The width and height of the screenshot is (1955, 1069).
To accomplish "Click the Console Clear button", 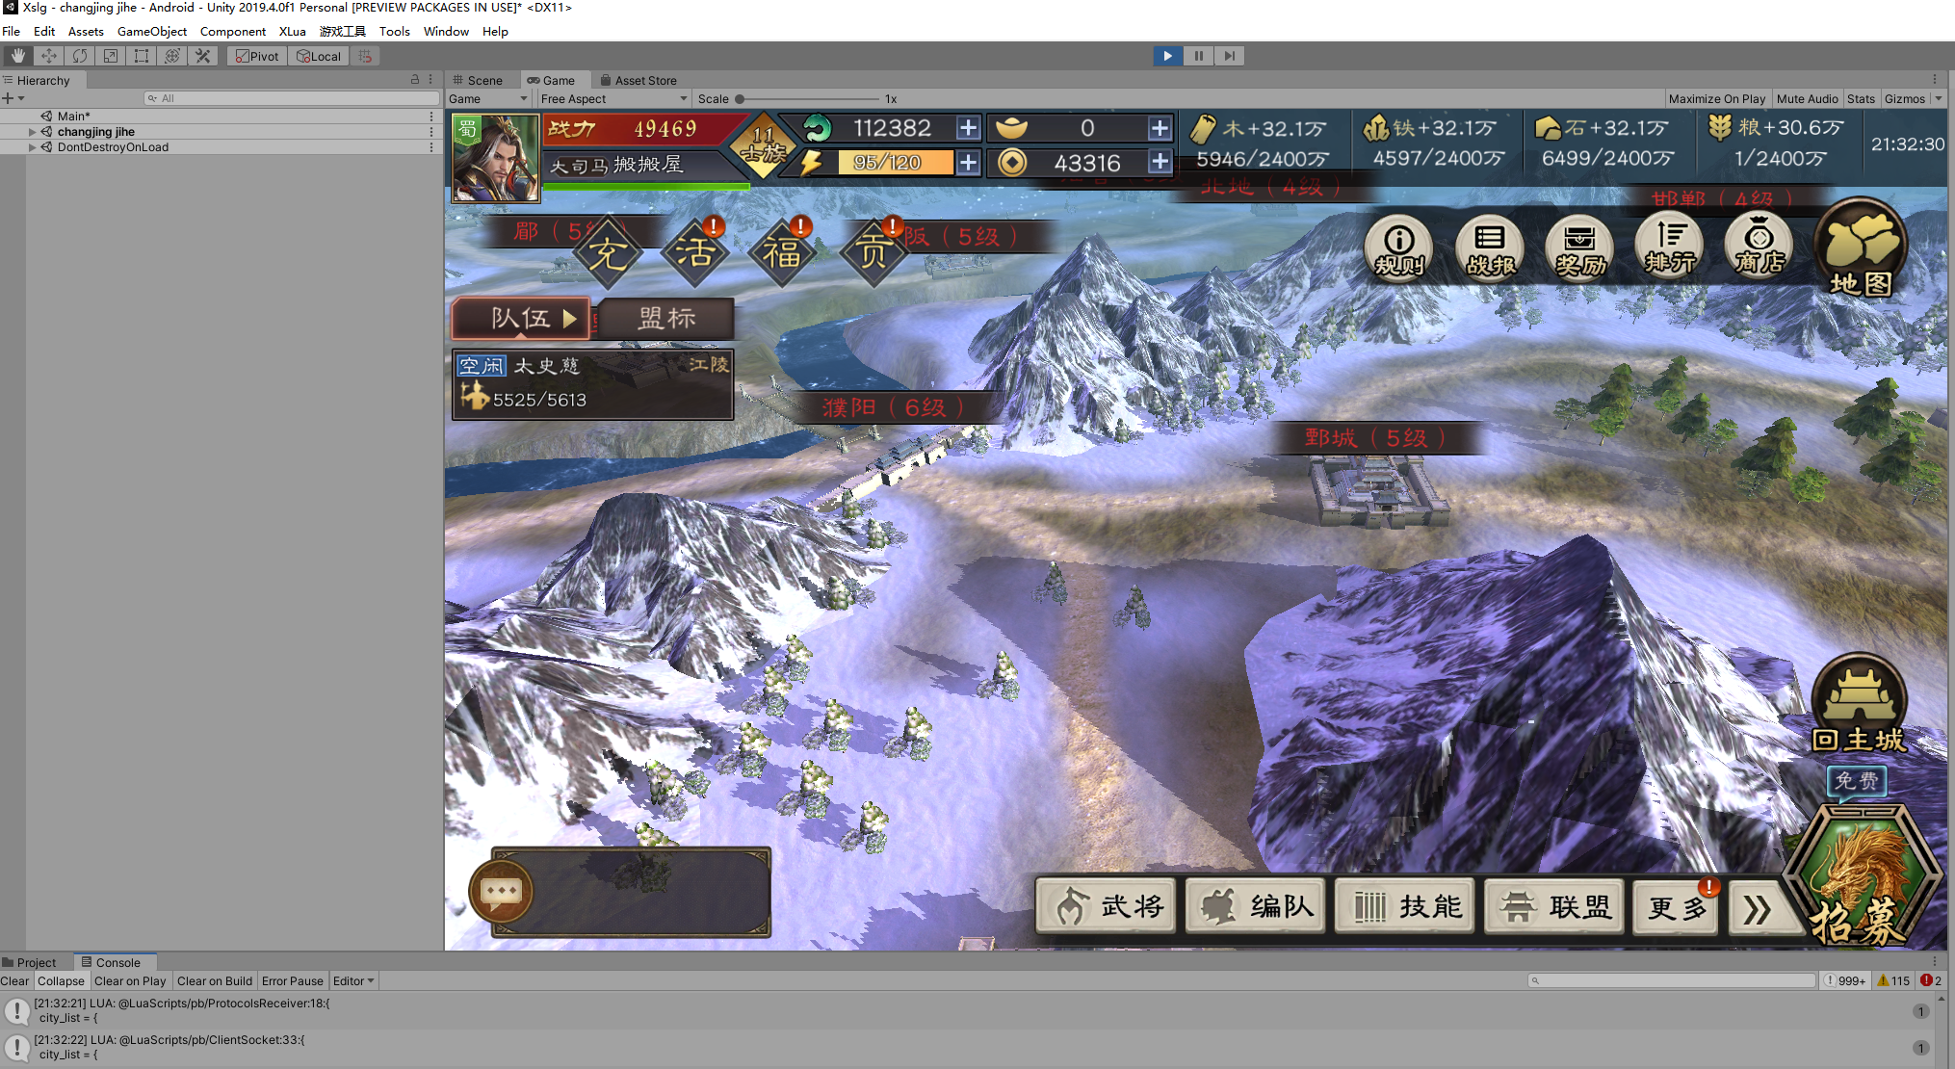I will 14,980.
